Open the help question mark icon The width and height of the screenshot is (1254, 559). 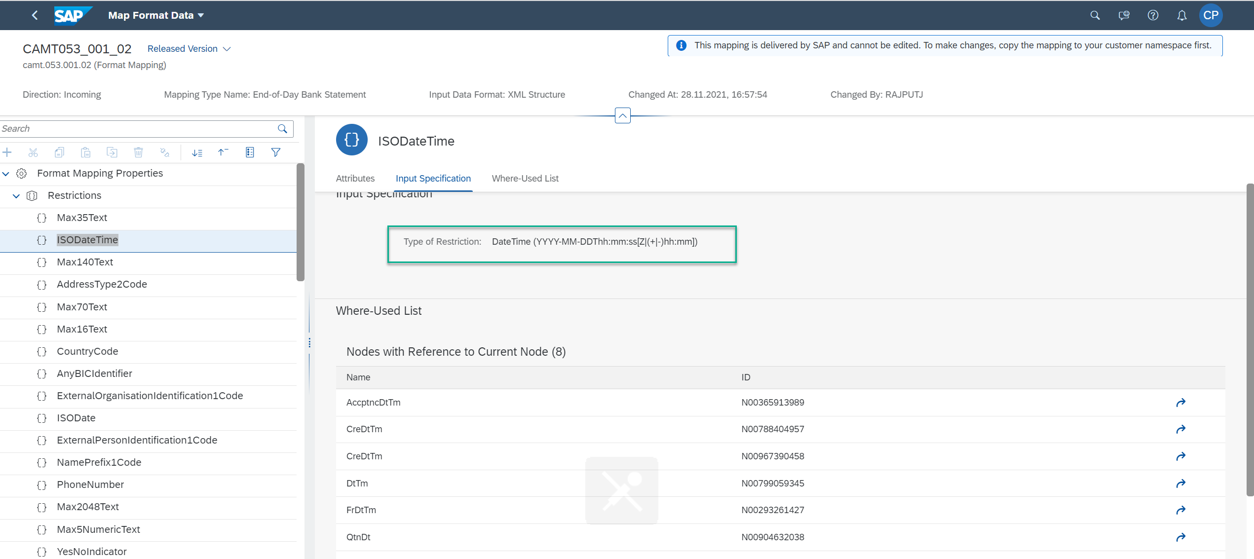[x=1153, y=15]
